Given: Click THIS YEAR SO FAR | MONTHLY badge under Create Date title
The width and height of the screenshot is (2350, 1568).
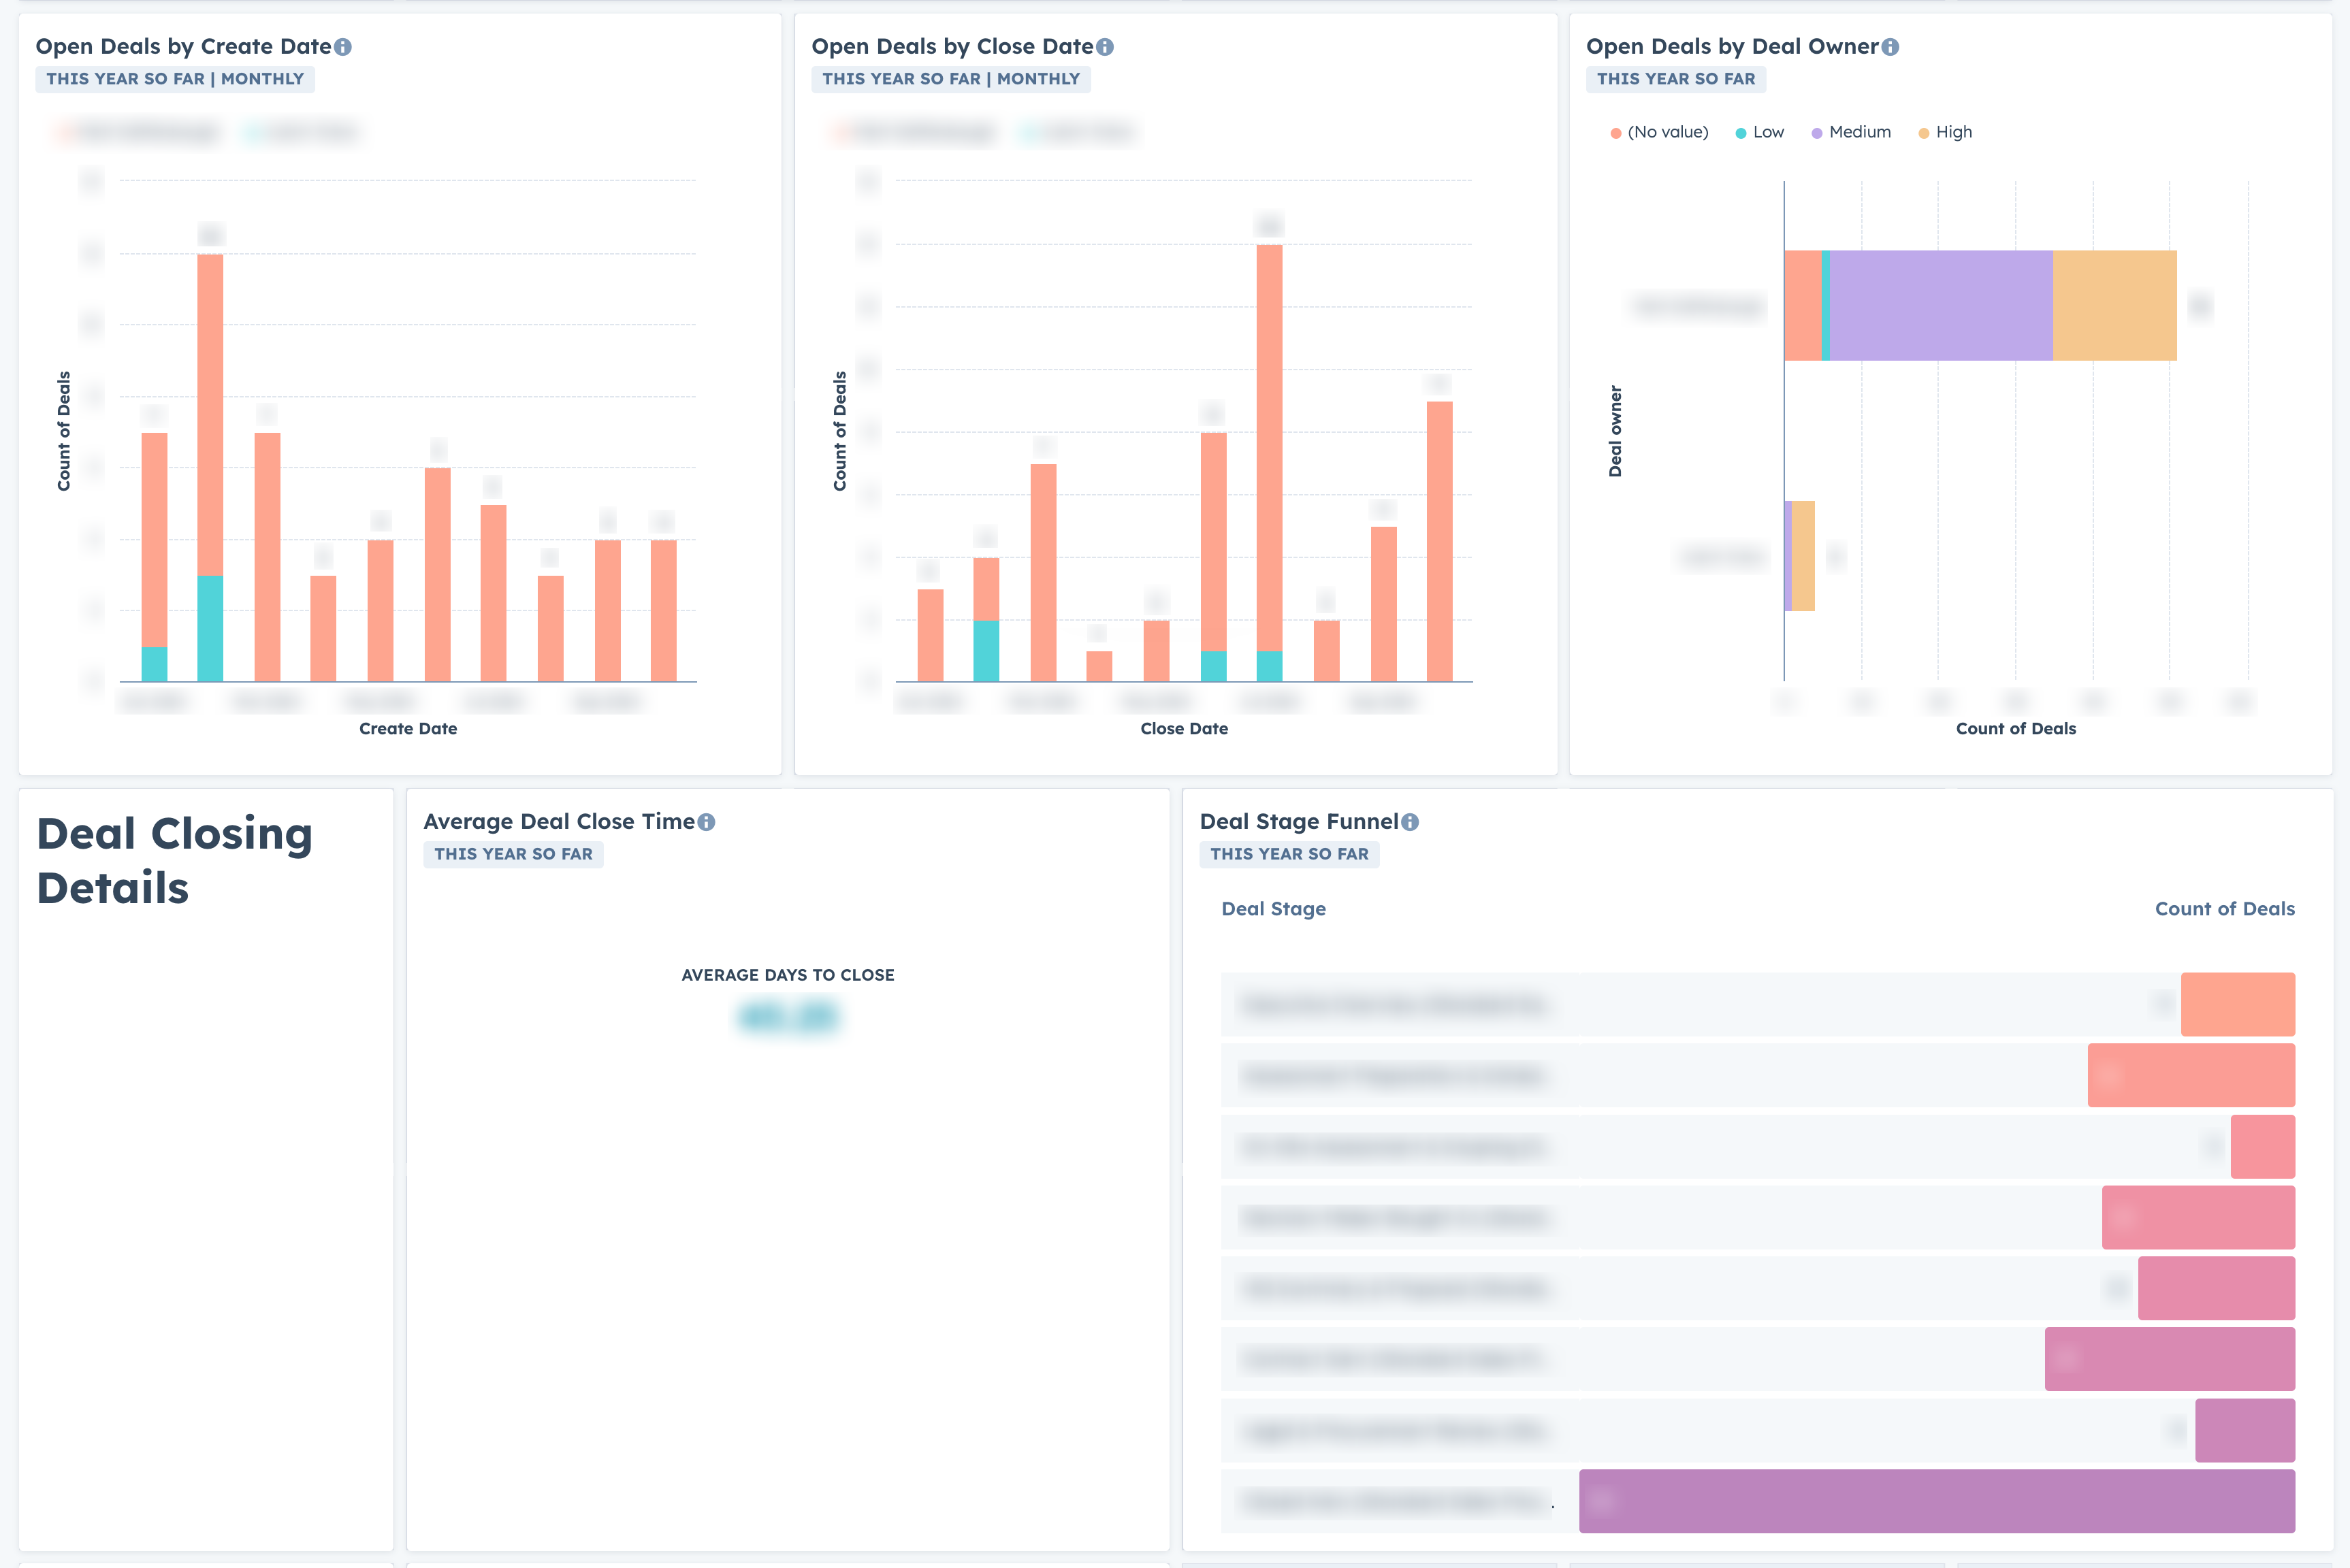Looking at the screenshot, I should tap(175, 79).
